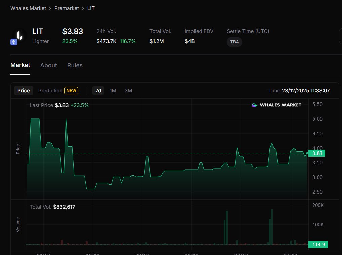Screen dimensions: 342x255
Task: Click the LIT breadcrumb item
Action: click(91, 8)
